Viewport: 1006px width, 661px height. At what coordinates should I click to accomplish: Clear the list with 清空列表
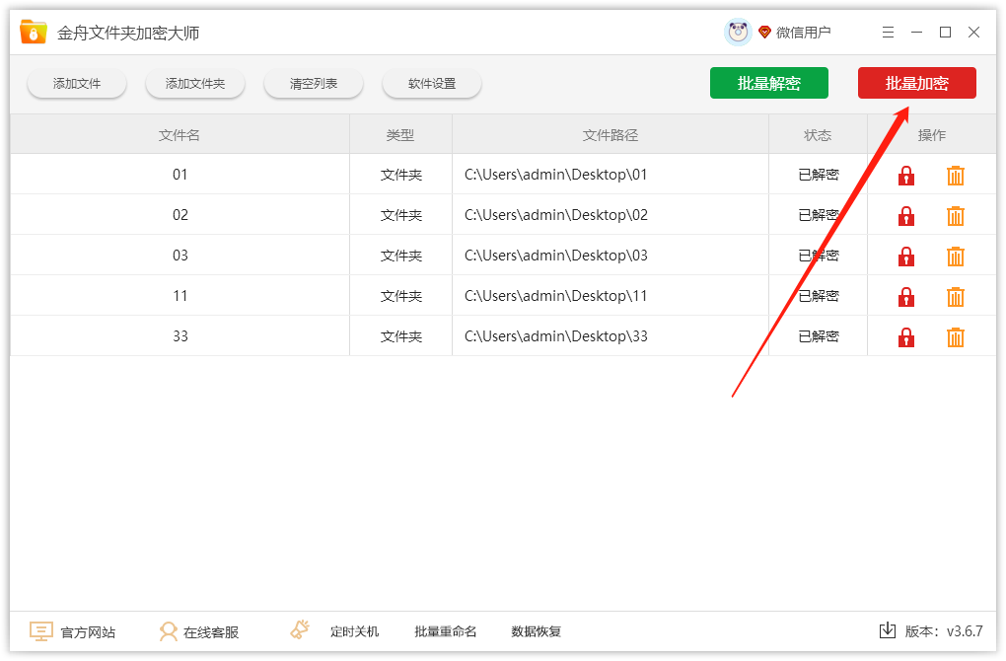(313, 84)
